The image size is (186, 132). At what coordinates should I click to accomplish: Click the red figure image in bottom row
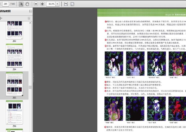tap(177, 109)
